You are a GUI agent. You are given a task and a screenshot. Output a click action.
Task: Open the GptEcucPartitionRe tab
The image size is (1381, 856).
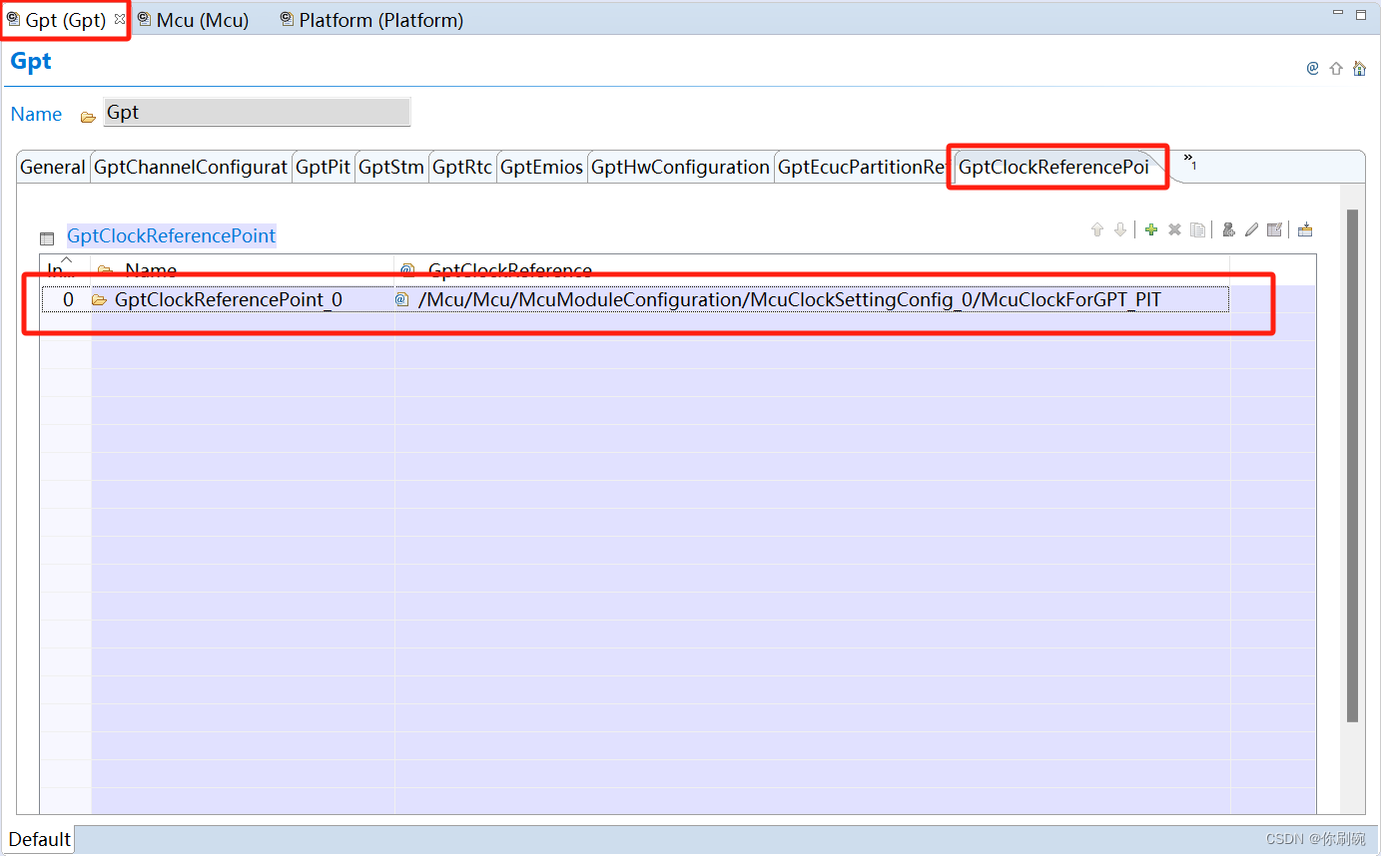(863, 167)
